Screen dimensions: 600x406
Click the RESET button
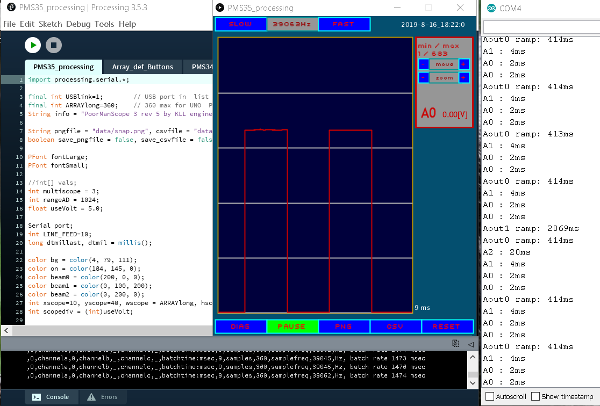tap(447, 327)
